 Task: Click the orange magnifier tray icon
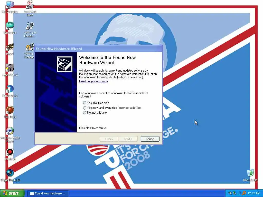244,193
